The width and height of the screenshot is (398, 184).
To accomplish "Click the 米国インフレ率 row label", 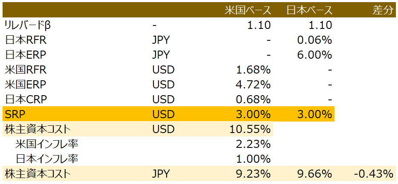I will coord(47,144).
